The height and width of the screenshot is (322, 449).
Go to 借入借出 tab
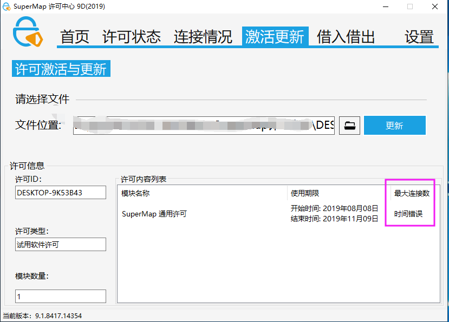pos(346,37)
